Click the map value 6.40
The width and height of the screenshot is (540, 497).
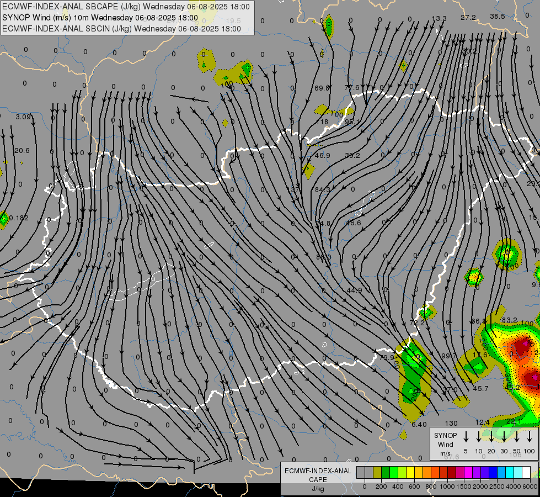(x=419, y=425)
